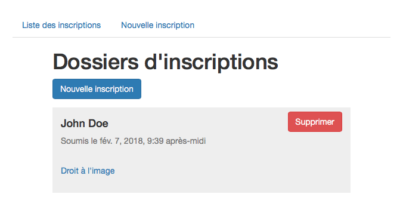Click the word d'inscriptions in the heading
Viewport: 403px width, 222px height.
(211, 61)
